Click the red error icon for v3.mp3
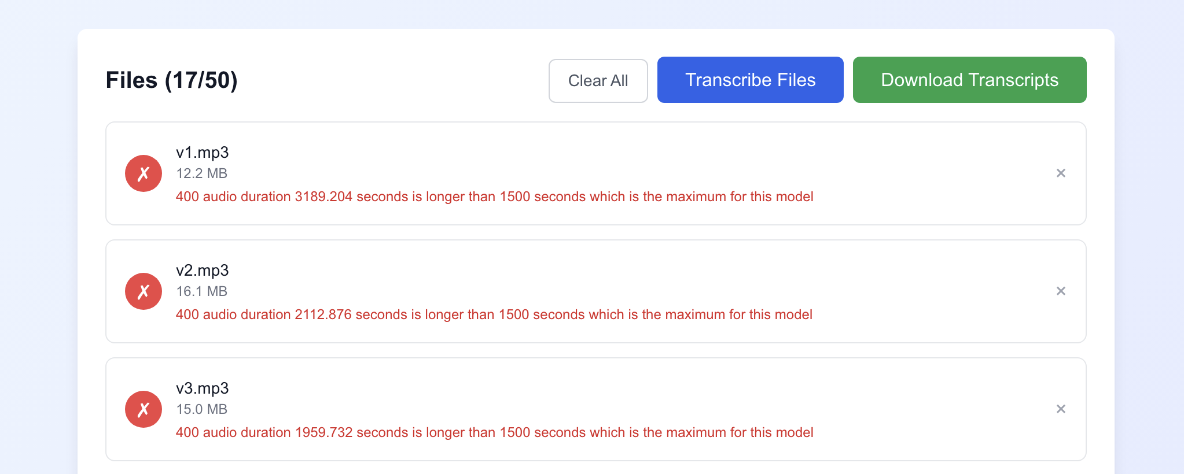The image size is (1184, 474). 144,409
